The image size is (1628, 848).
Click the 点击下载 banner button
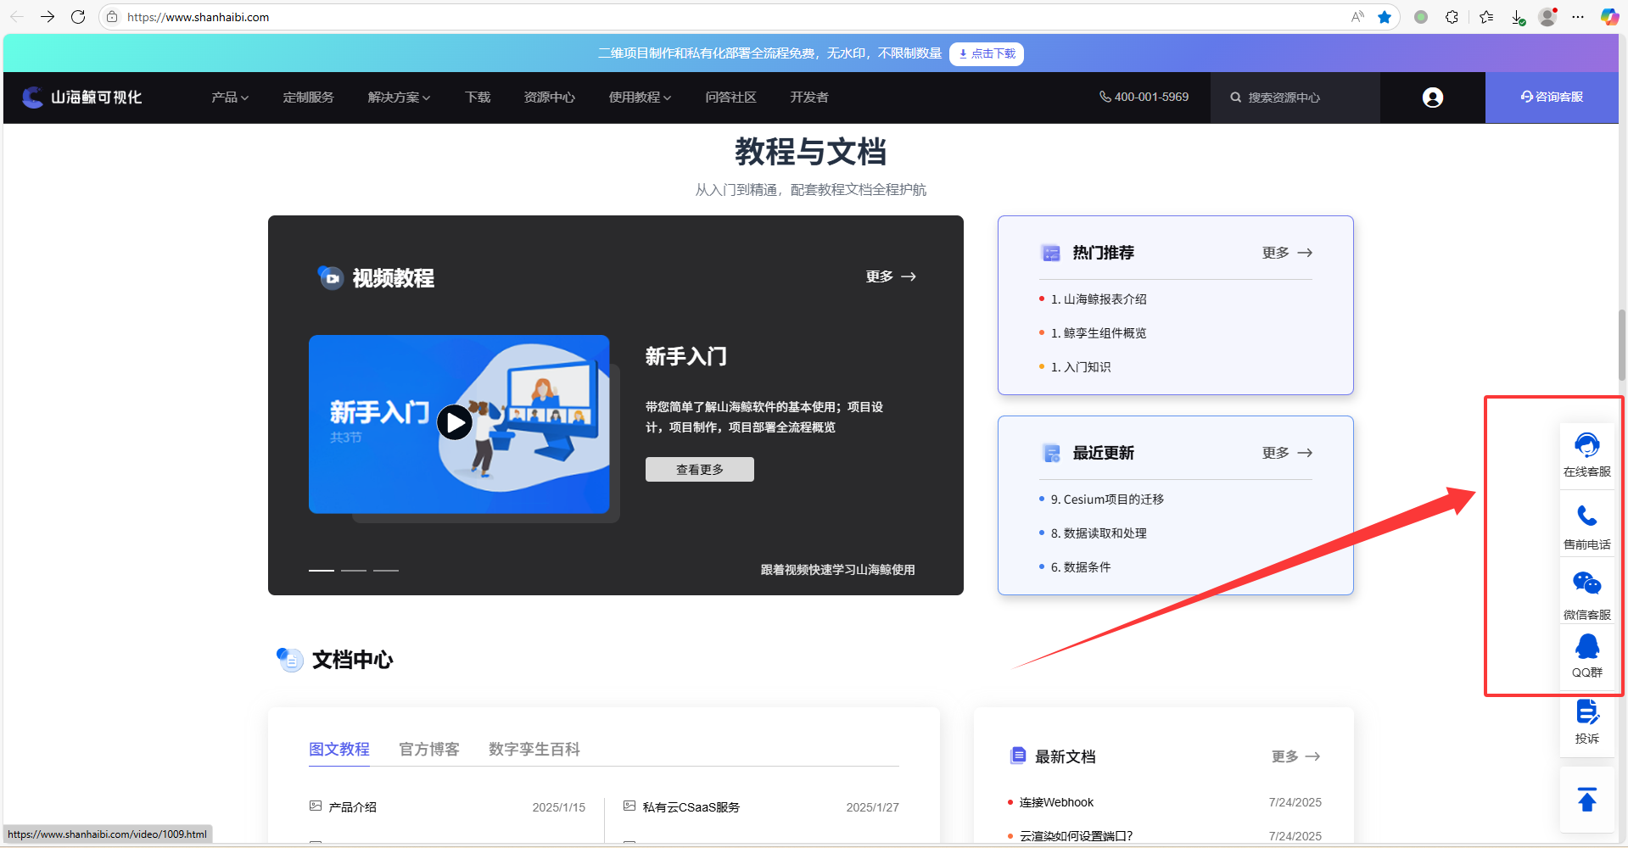tap(987, 54)
